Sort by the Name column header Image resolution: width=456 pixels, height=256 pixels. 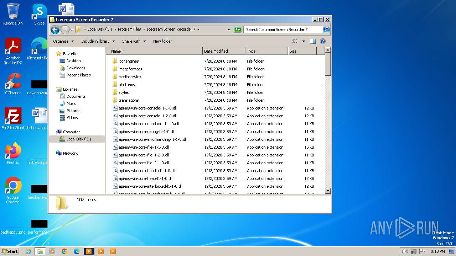pyautogui.click(x=154, y=51)
